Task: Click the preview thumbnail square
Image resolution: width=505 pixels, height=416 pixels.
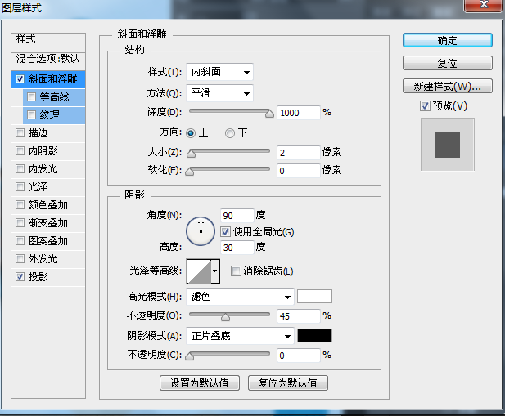Action: [447, 145]
